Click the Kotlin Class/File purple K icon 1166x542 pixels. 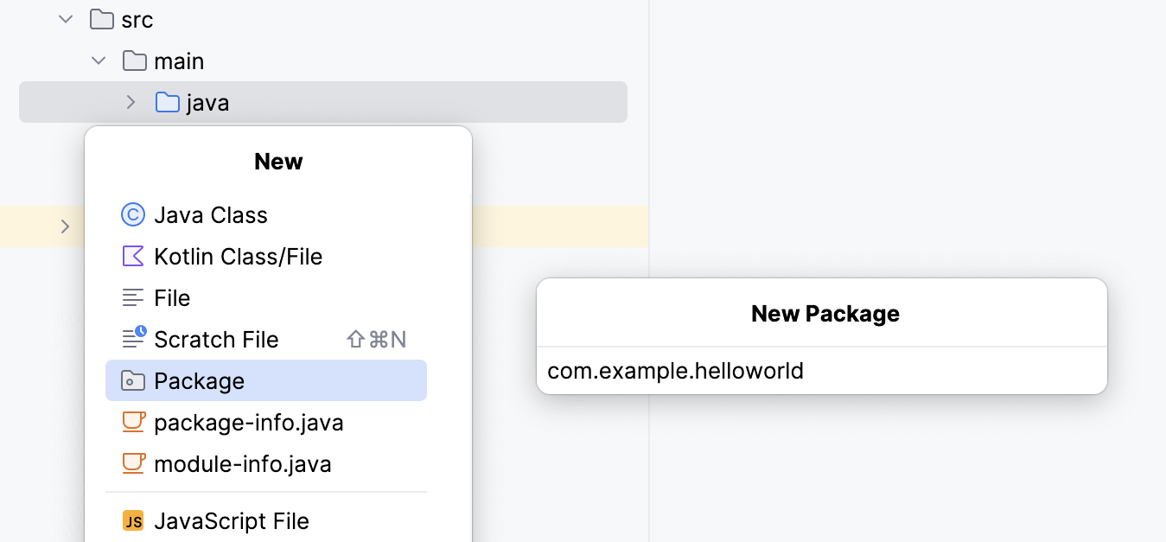tap(133, 256)
